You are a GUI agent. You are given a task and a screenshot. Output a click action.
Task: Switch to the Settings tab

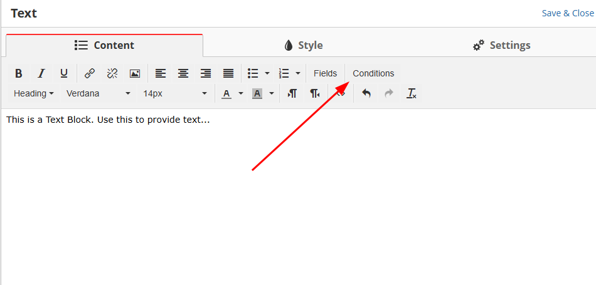click(501, 46)
